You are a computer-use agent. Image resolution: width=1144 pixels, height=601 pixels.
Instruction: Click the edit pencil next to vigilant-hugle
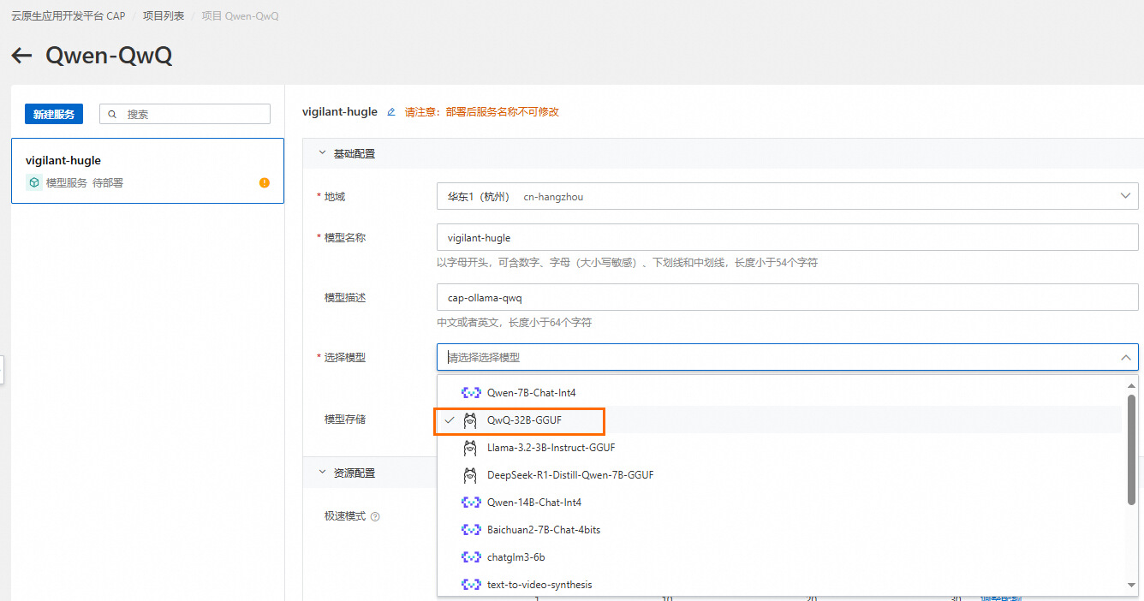(x=391, y=112)
